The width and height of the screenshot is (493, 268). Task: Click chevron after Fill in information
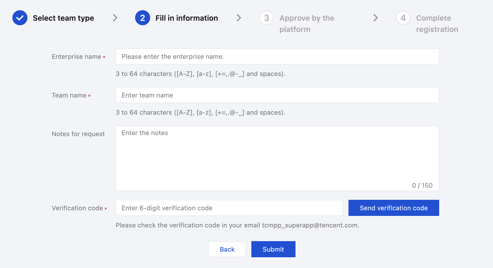click(x=239, y=18)
